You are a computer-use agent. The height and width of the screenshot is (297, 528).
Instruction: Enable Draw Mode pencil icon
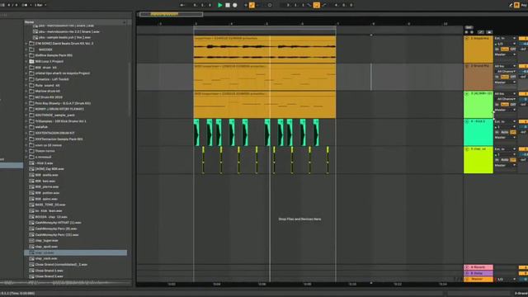tap(511, 5)
